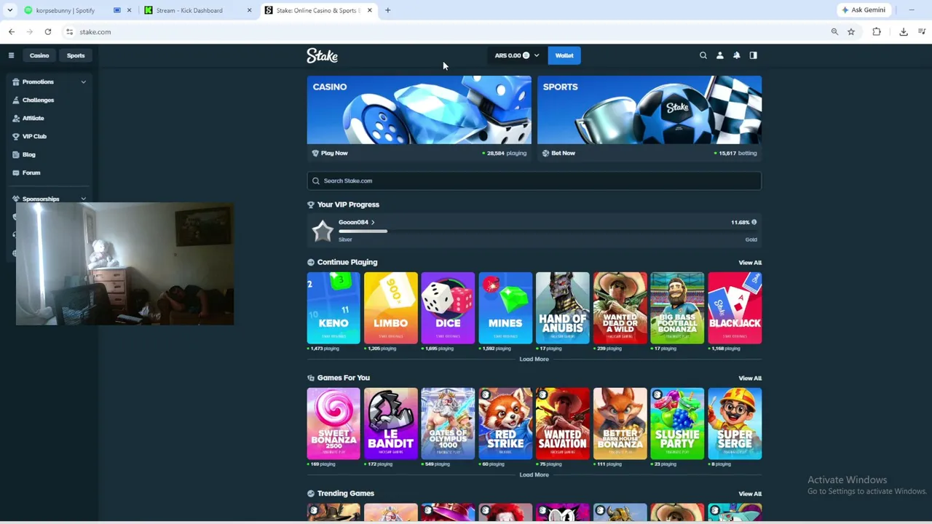
Task: Click the VIP Club trophy icon
Action: point(15,136)
